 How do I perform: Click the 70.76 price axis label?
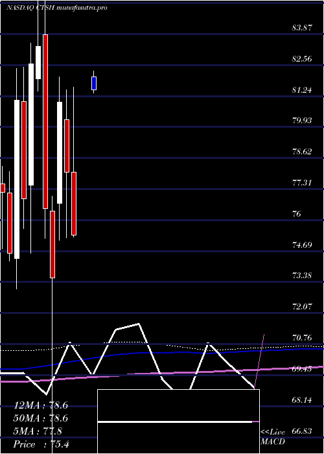pyautogui.click(x=302, y=338)
